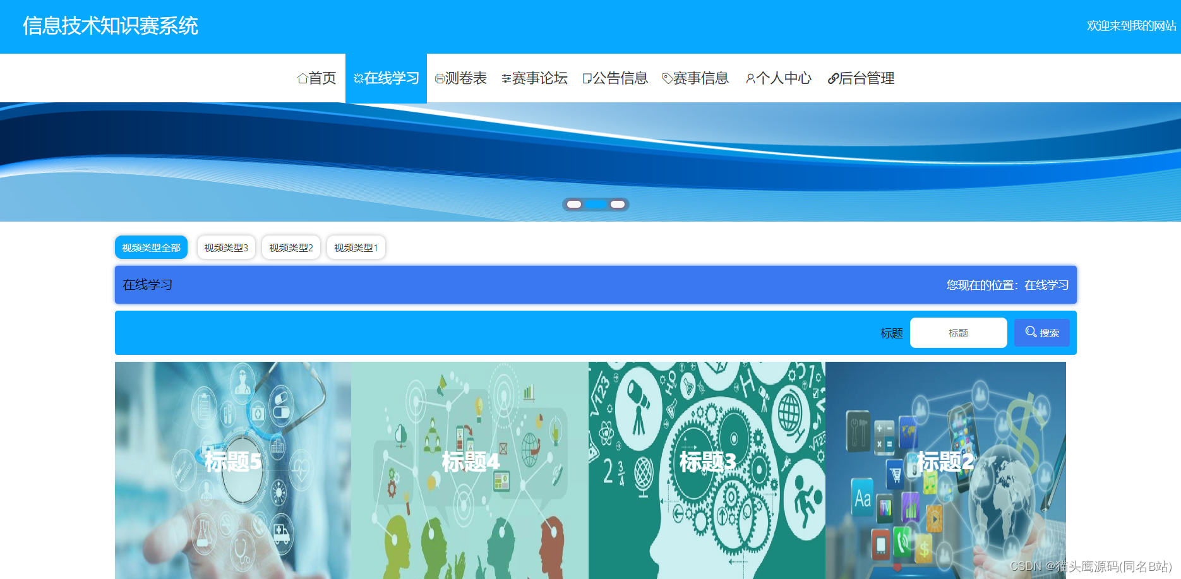The image size is (1181, 579).
Task: Click the link icon beside 后台管理
Action: [x=832, y=78]
